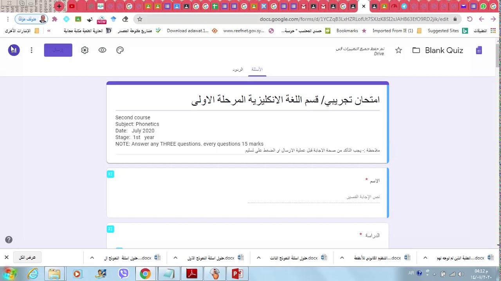Bookmark this page with the star
The image size is (501, 281).
pos(140,19)
